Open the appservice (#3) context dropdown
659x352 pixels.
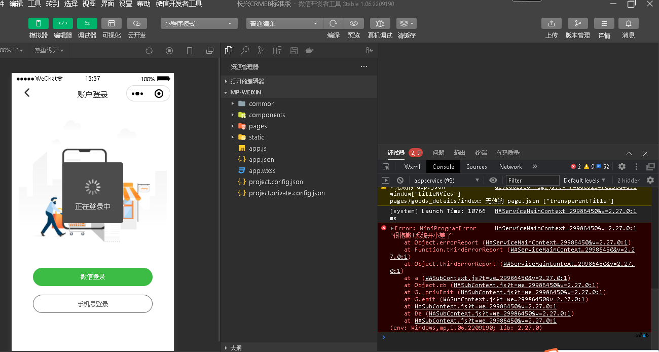pyautogui.click(x=446, y=180)
